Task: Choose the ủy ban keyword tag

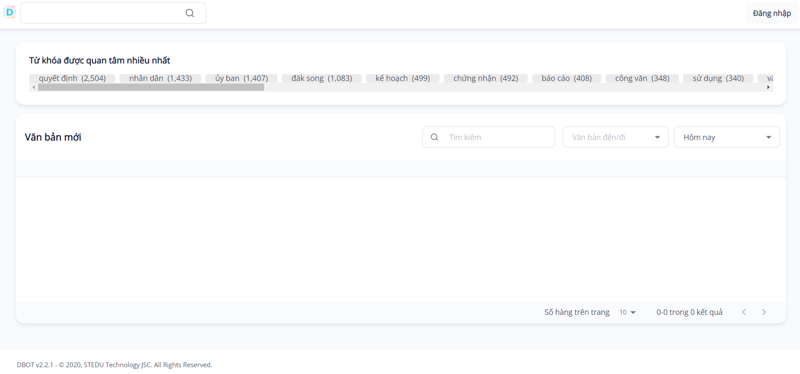Action: (241, 78)
